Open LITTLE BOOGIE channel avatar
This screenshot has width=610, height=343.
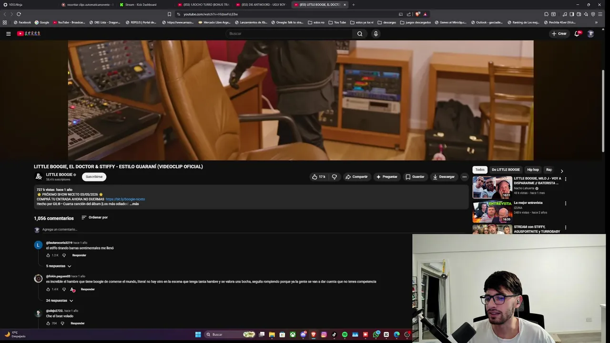click(x=39, y=177)
